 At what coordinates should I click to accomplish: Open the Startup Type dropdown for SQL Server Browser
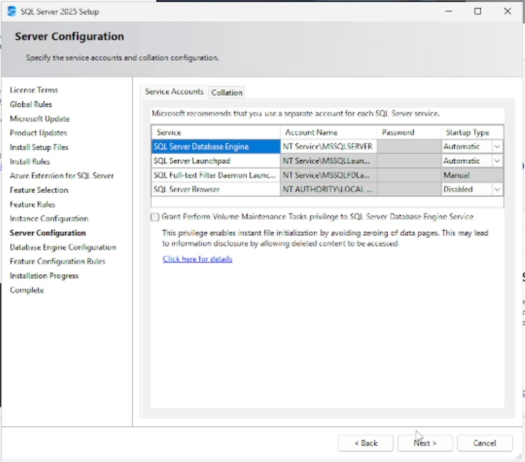(x=498, y=189)
